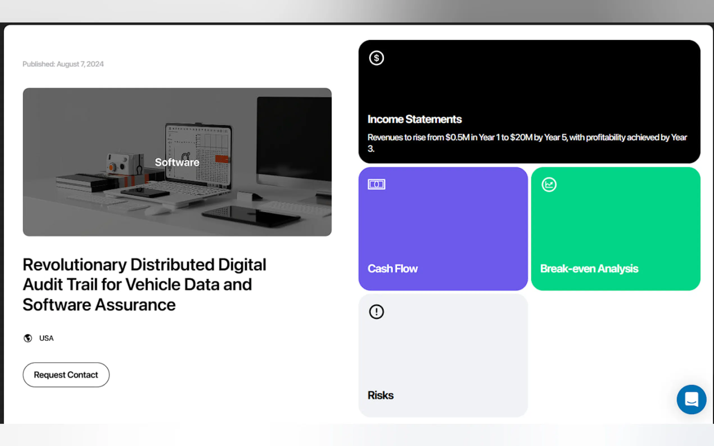Click the USA country label
The image size is (714, 446).
46,338
